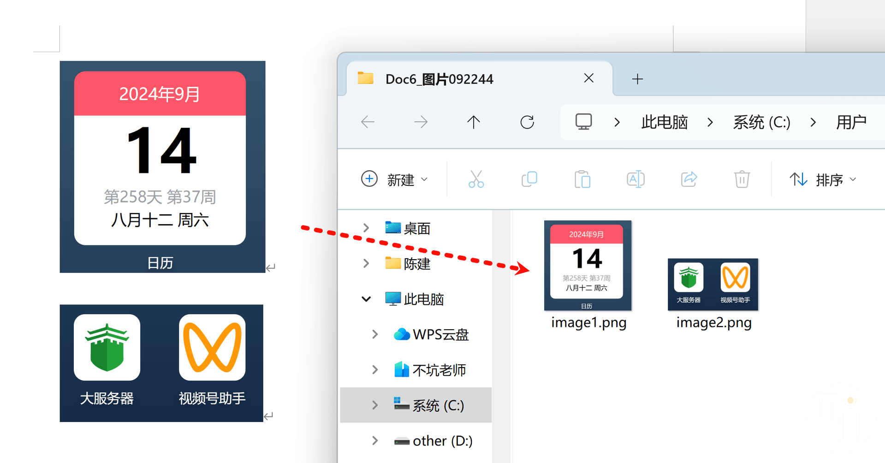
Task: Select the image1.png thumbnail
Action: (x=588, y=266)
